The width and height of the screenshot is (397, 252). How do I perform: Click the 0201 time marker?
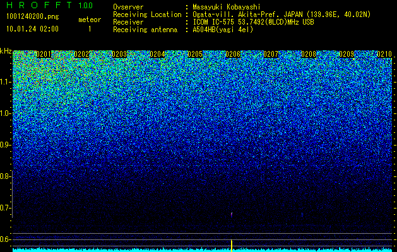(44, 54)
